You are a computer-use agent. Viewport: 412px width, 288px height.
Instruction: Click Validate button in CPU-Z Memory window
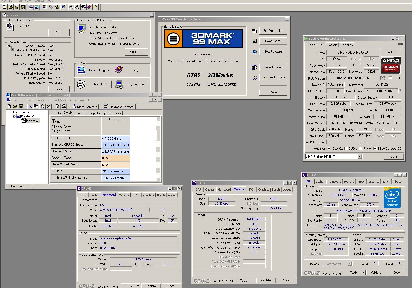(x=266, y=280)
